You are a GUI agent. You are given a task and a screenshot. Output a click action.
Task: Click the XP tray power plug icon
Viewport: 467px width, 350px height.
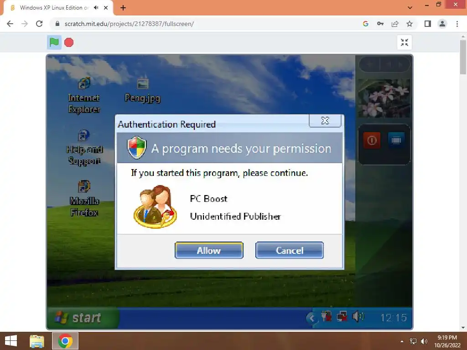click(326, 316)
